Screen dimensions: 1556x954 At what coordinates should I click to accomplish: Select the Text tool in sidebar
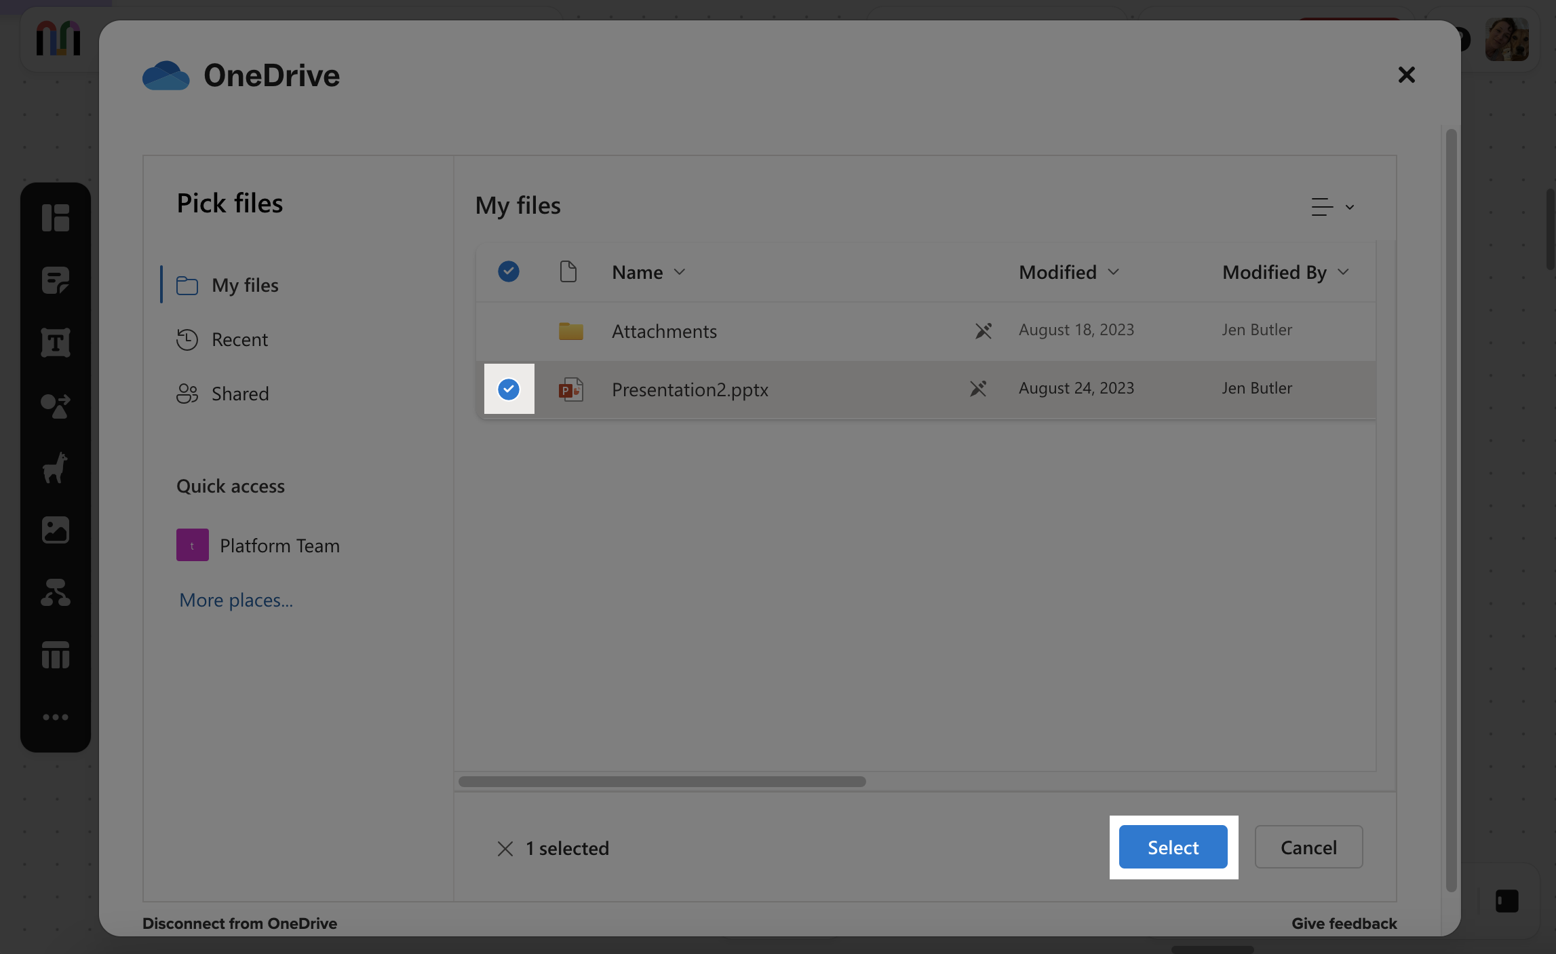(x=55, y=342)
